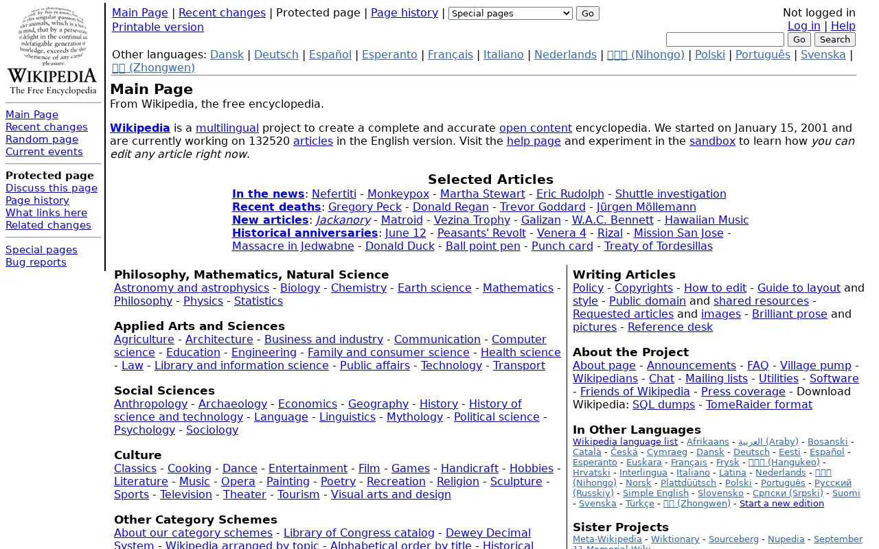The height and width of the screenshot is (549, 879).
Task: Open What links here in sidebar
Action: pos(47,213)
